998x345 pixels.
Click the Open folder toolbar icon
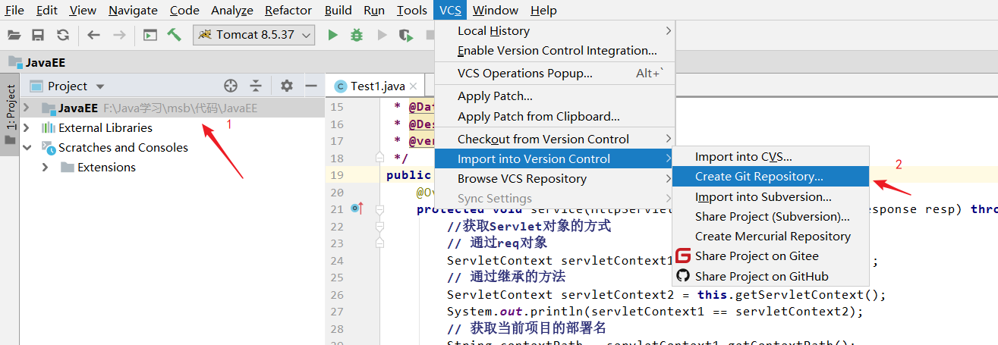point(14,35)
